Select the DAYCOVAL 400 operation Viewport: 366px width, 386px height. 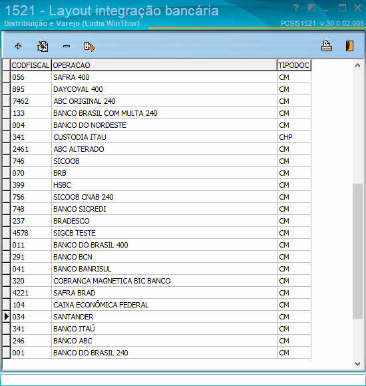pos(164,89)
